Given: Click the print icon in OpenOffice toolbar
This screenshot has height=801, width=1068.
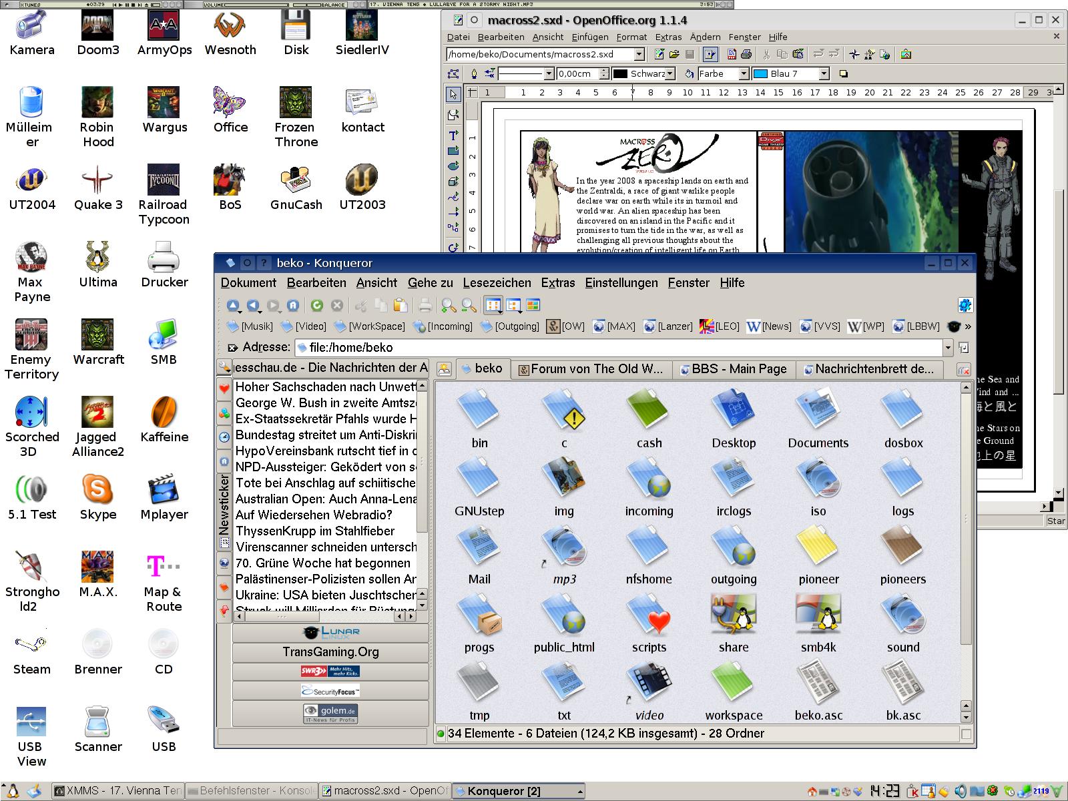Looking at the screenshot, I should click(x=746, y=55).
